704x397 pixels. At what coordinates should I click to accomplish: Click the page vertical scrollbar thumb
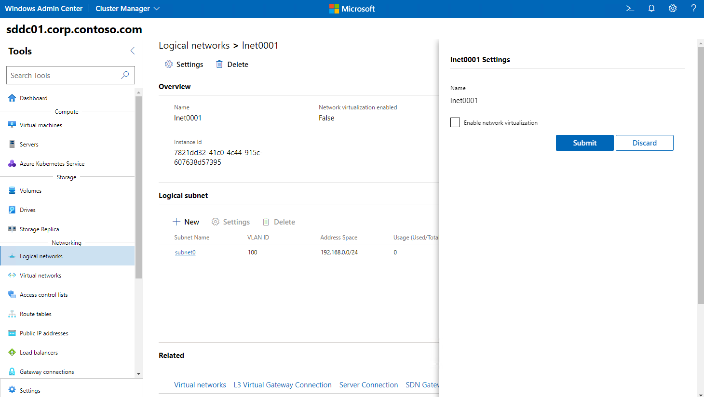click(701, 176)
